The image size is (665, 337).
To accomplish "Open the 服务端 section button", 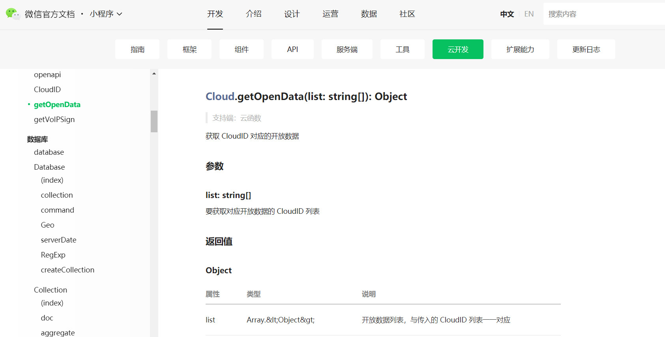I will click(347, 49).
